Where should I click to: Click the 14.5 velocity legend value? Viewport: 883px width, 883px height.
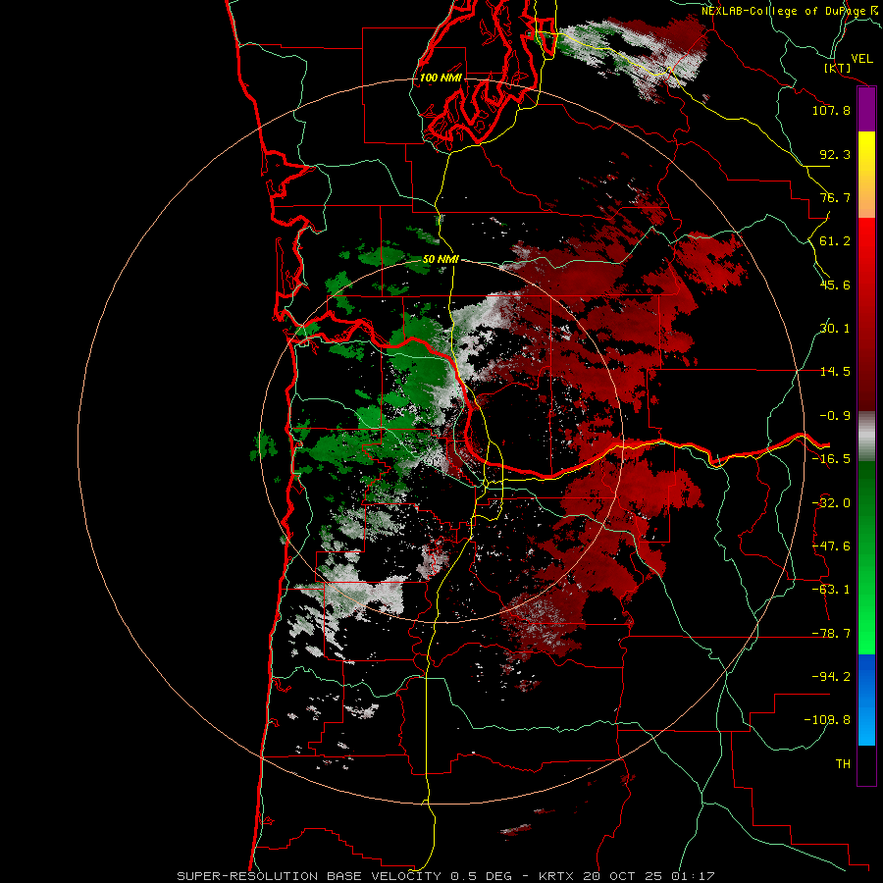pyautogui.click(x=835, y=372)
